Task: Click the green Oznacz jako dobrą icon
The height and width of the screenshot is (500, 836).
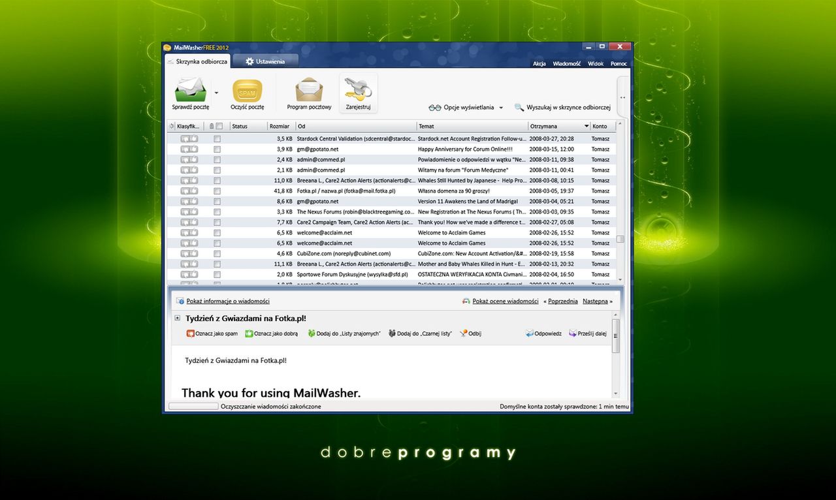Action: coord(249,334)
